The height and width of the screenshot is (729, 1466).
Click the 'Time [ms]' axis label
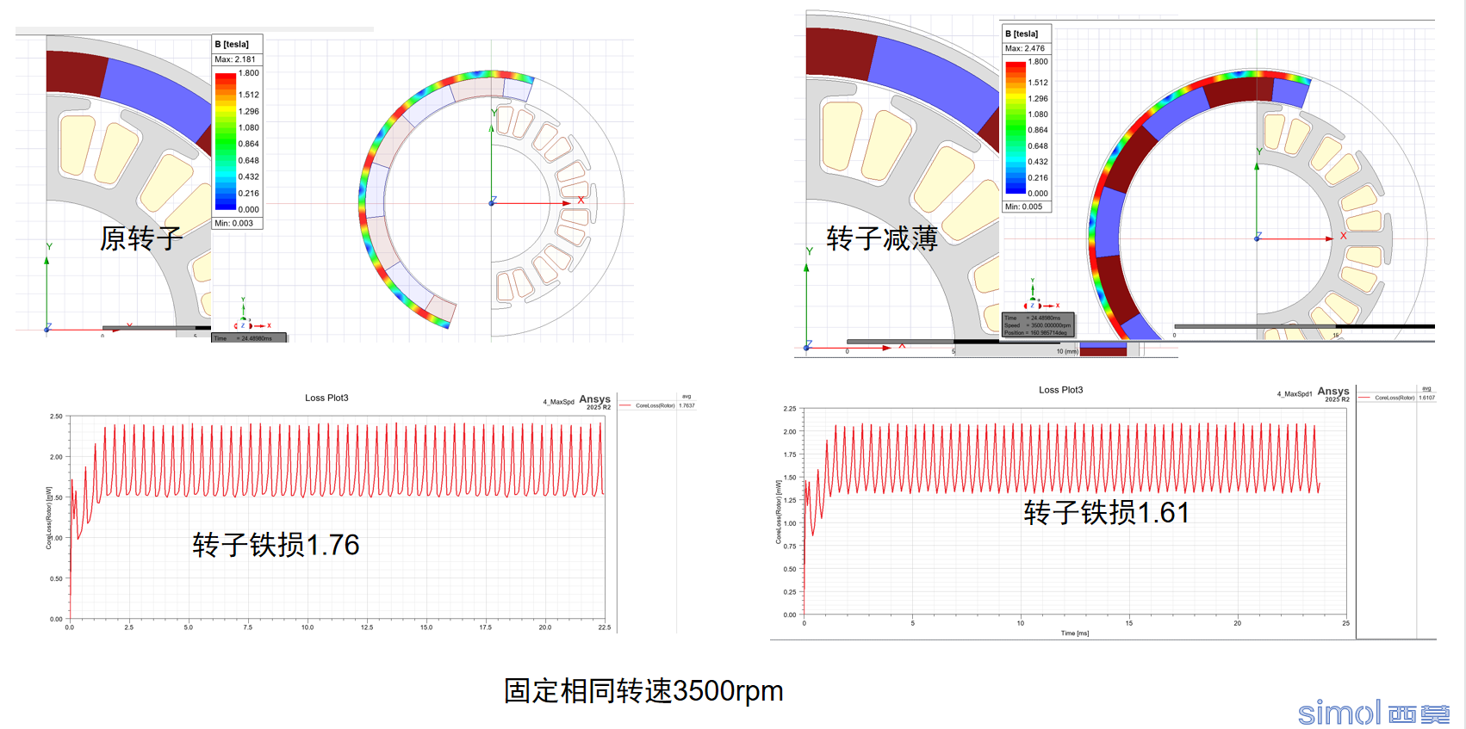click(x=1074, y=633)
